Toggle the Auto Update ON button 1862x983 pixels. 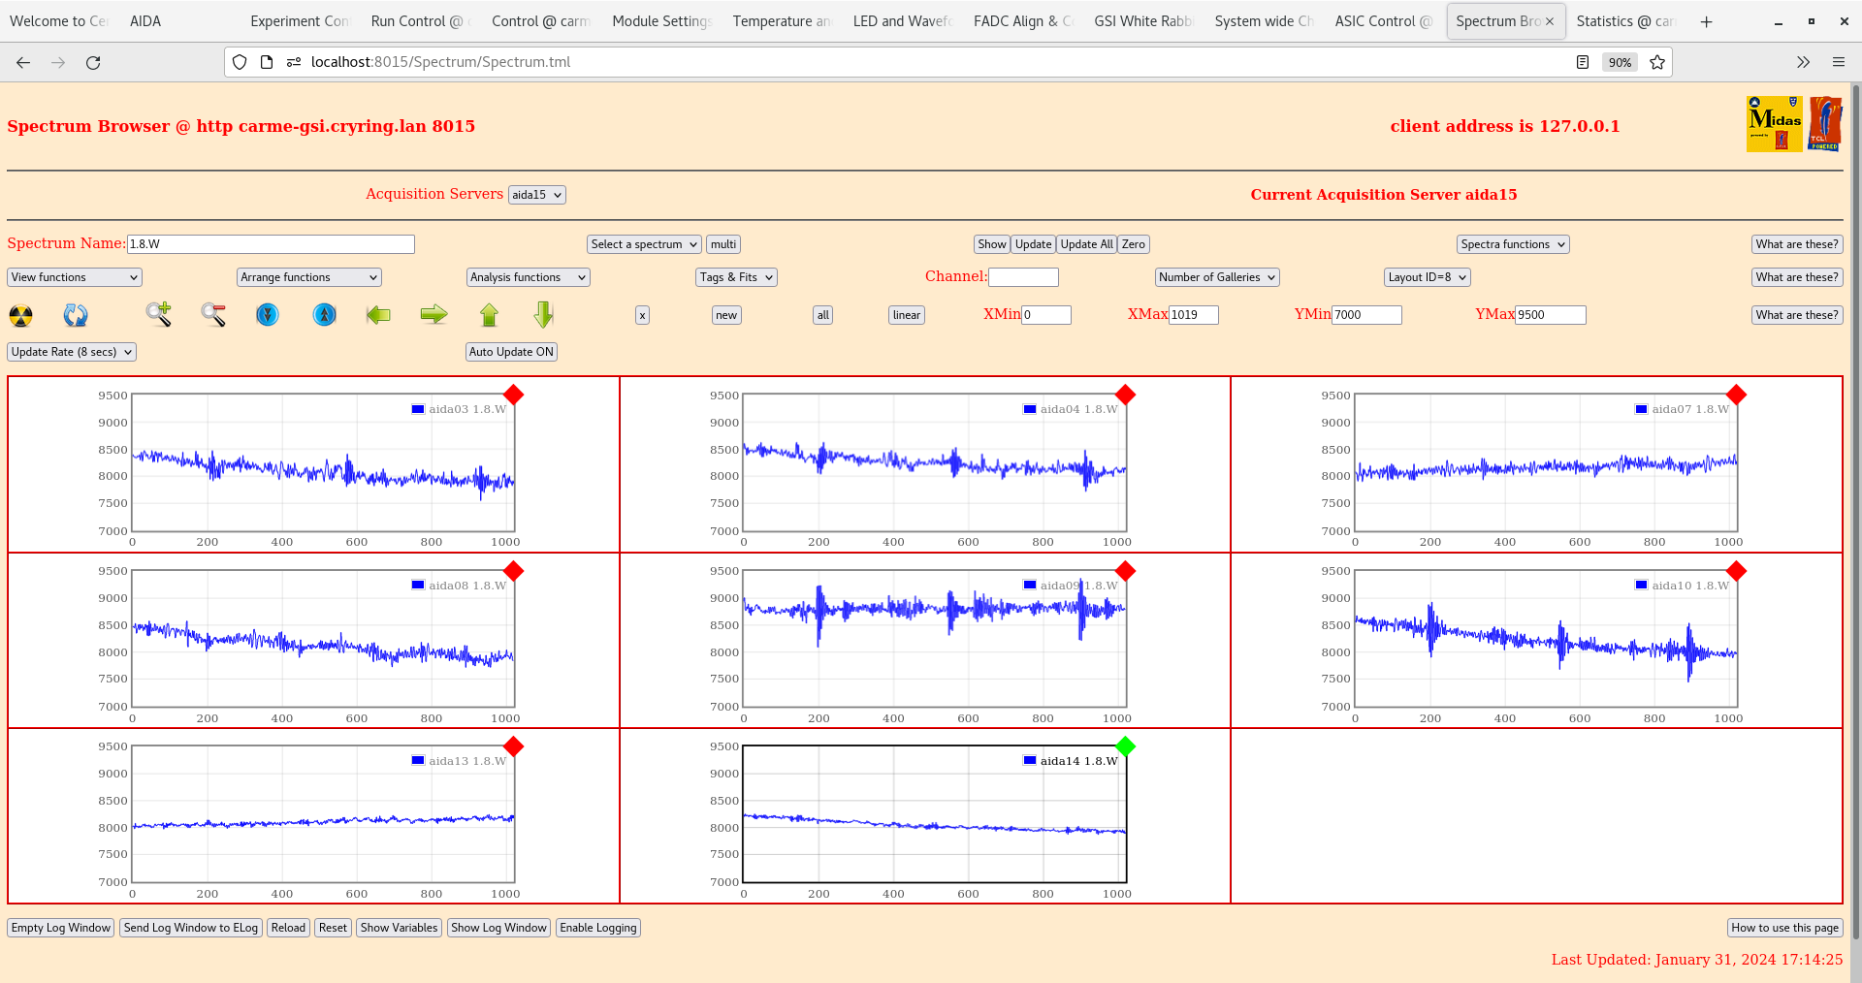(x=511, y=352)
